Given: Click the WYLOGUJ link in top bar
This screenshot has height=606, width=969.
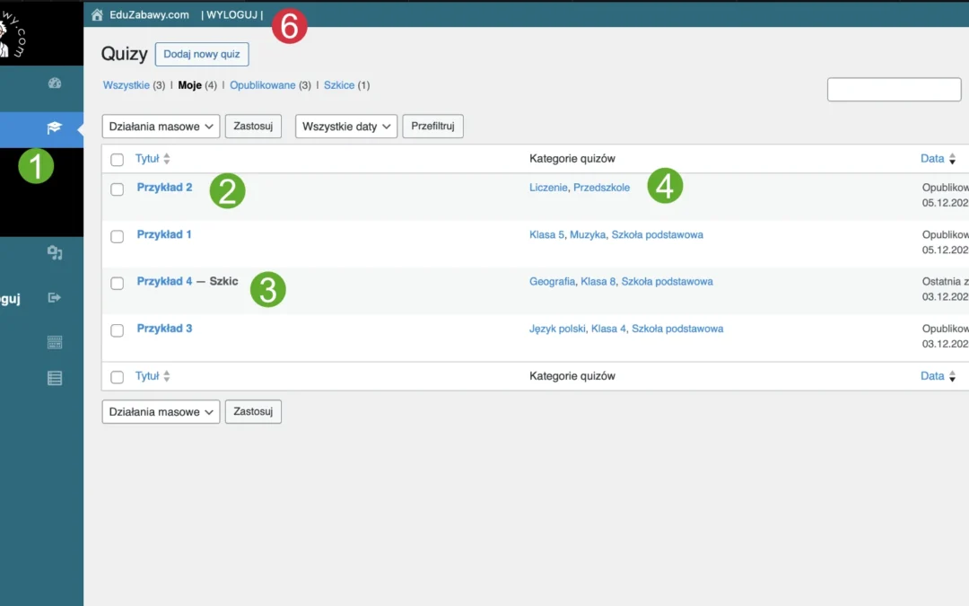Looking at the screenshot, I should tap(232, 14).
